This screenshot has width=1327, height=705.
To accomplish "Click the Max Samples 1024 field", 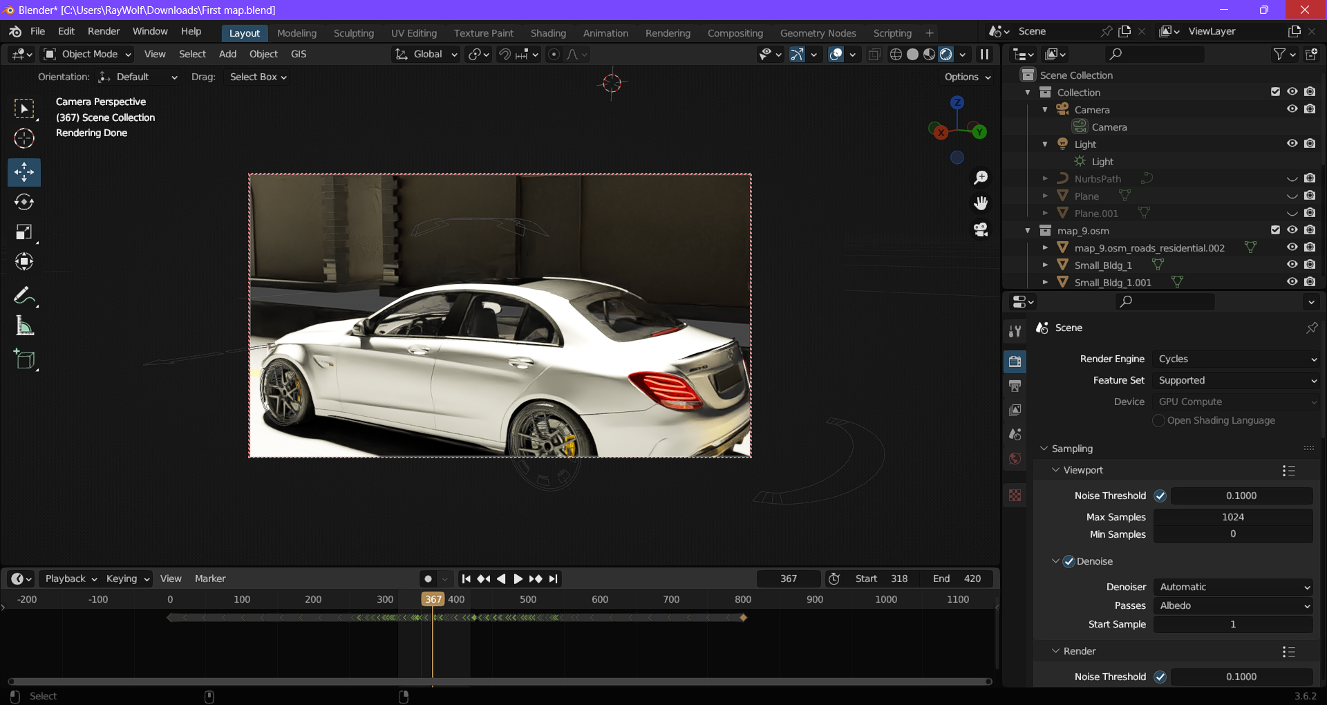I will (1233, 517).
